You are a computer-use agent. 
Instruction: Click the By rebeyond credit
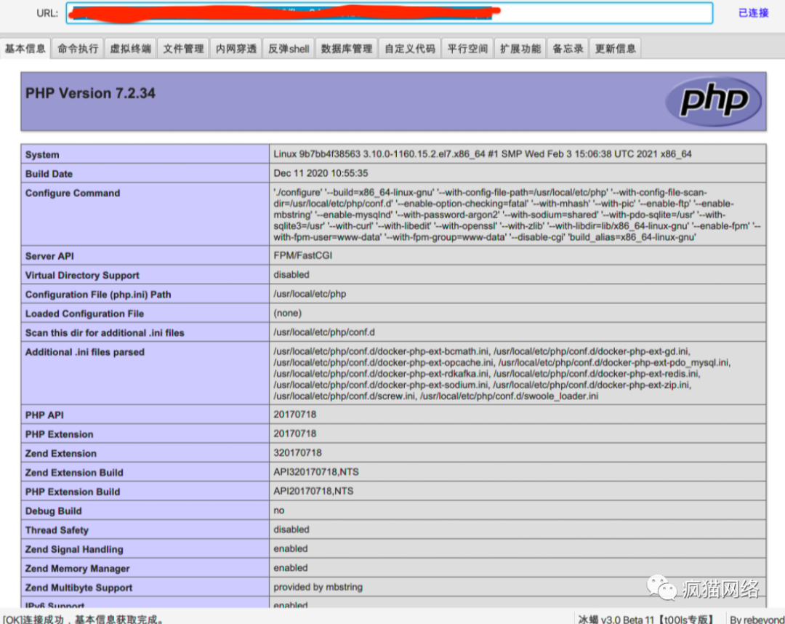coord(757,619)
